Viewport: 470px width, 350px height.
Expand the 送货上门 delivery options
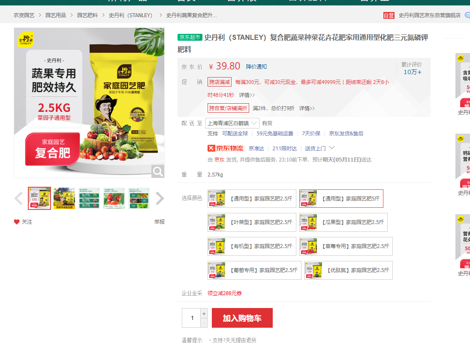tap(319, 148)
